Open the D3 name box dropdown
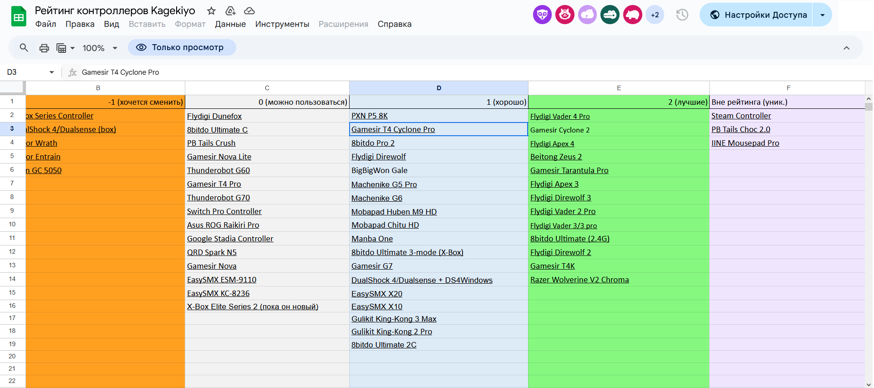Screen dimensions: 874x388 pyautogui.click(x=51, y=72)
